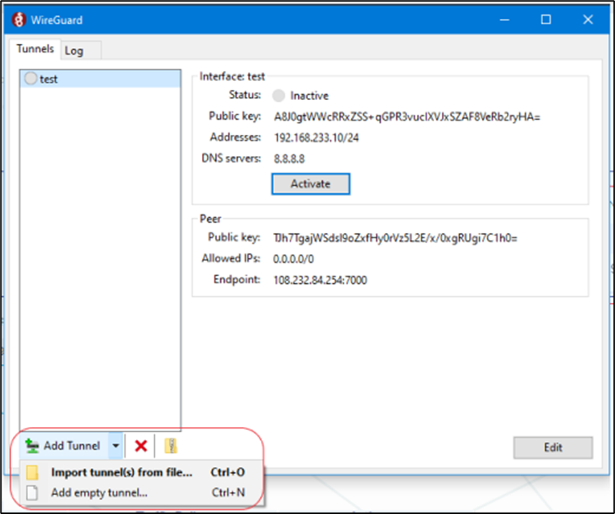
Task: Switch to the Log tab
Action: click(74, 51)
